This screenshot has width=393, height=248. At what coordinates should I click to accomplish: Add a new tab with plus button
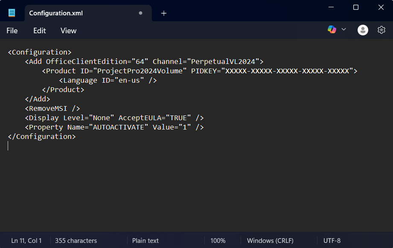coord(164,13)
